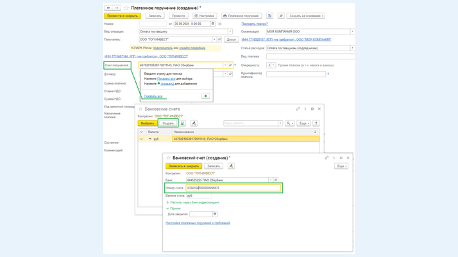Click the back navigation arrow

click(x=108, y=8)
